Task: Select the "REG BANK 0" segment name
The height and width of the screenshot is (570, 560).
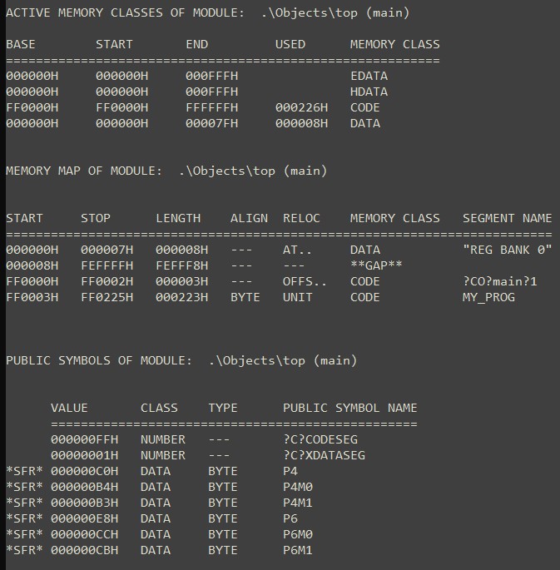Action: (508, 250)
